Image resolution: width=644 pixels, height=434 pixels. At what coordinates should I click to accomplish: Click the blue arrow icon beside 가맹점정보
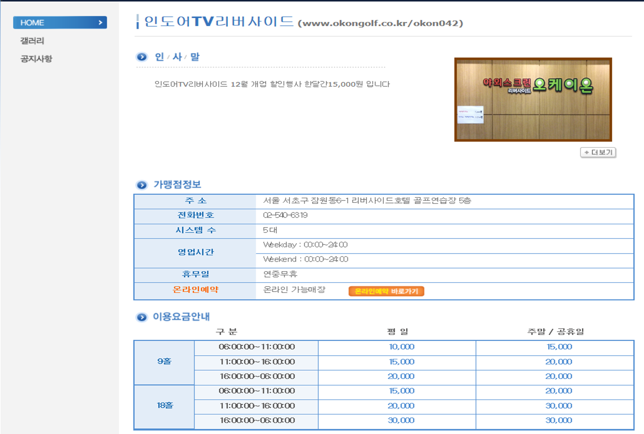[x=141, y=185]
